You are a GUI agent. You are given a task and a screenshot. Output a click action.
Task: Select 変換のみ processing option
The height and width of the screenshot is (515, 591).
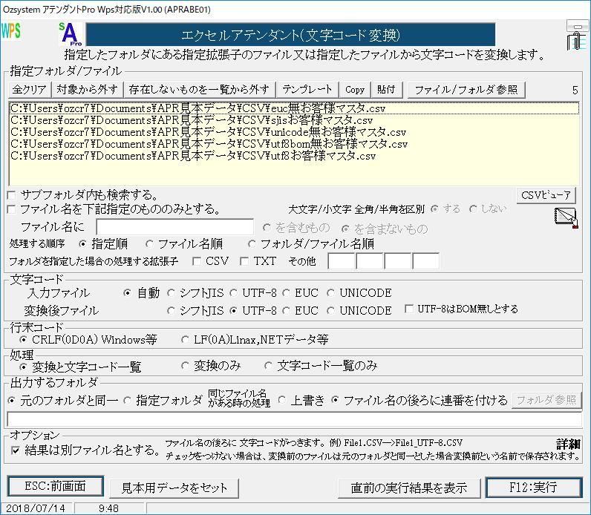[x=186, y=366]
